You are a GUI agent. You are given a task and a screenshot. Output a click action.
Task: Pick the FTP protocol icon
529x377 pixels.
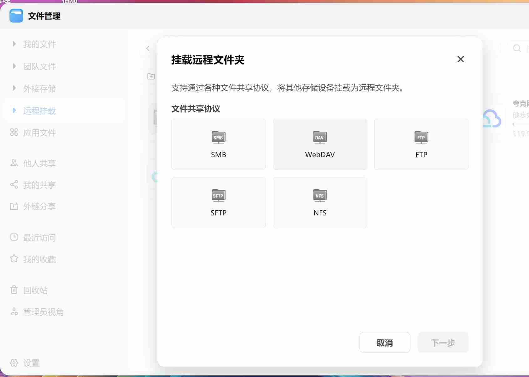421,137
